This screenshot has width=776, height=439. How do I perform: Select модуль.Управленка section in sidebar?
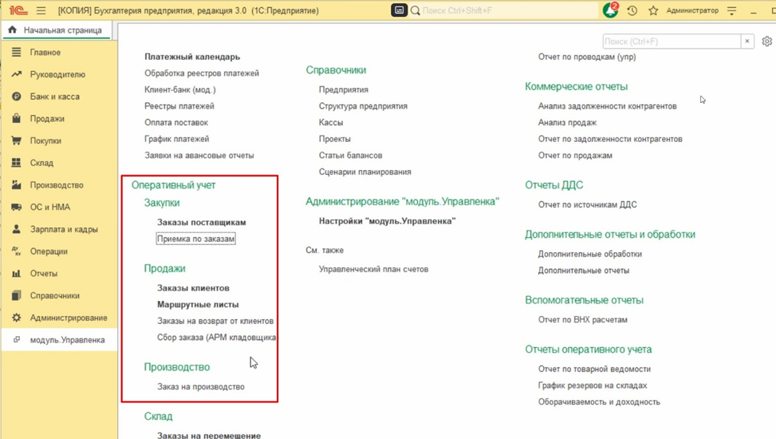(x=59, y=340)
